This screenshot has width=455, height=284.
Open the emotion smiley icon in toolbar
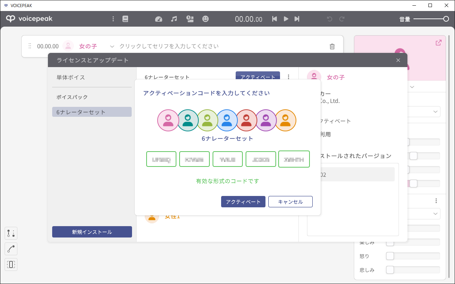pyautogui.click(x=205, y=18)
